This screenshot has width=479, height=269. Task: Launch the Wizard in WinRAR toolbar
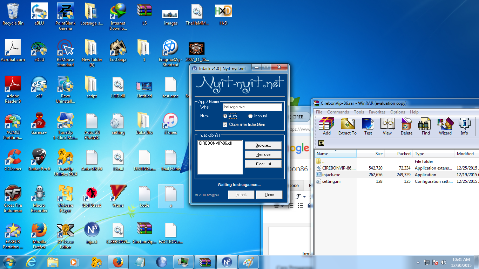(445, 126)
